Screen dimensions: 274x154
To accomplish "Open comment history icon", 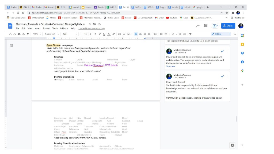I will (206, 26).
